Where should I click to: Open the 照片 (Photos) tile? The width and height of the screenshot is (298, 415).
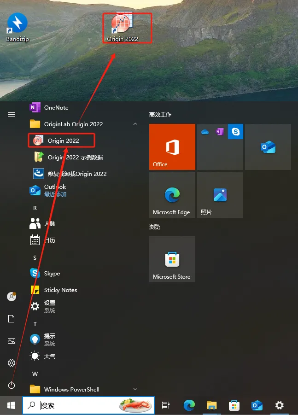(x=220, y=195)
